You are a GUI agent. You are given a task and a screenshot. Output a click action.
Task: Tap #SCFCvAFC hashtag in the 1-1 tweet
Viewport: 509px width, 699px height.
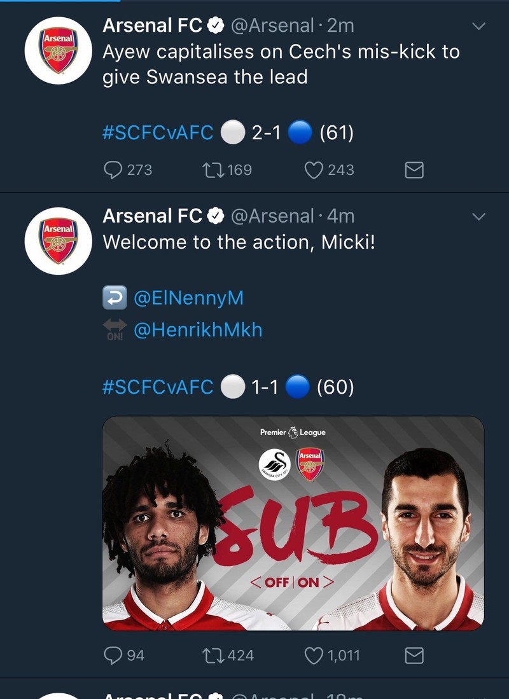coord(158,387)
